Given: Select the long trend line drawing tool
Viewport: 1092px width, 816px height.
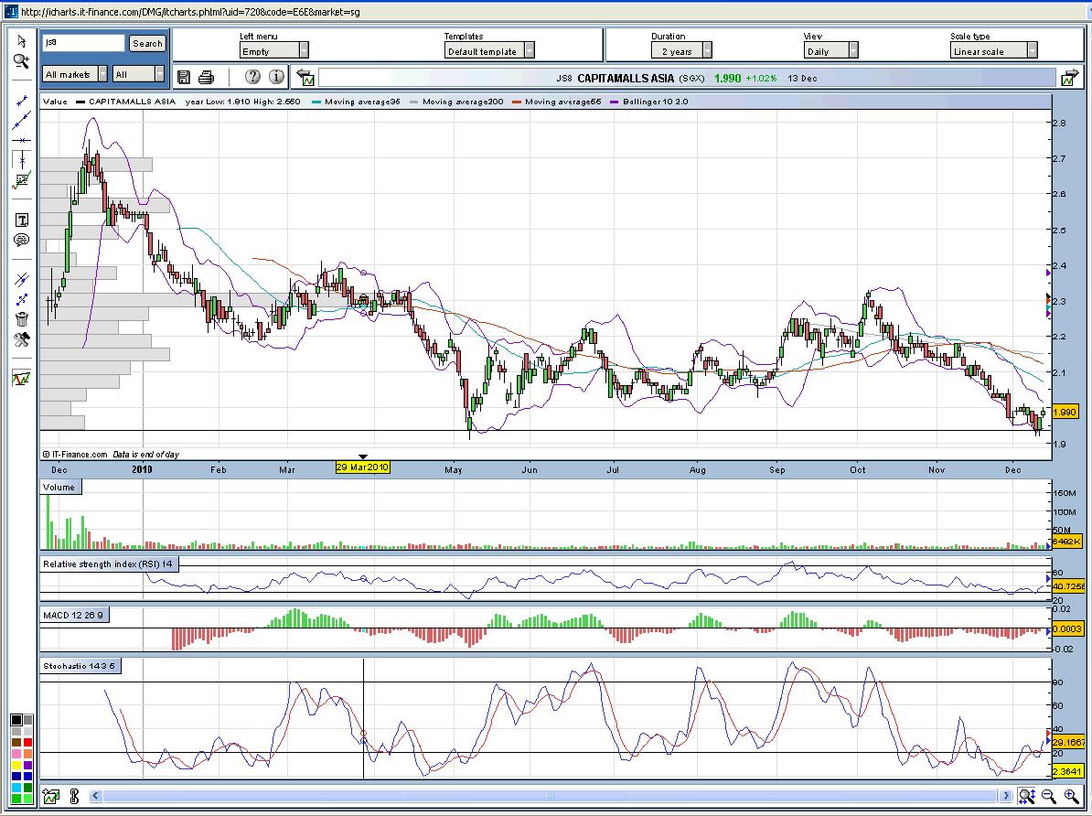Looking at the screenshot, I should tap(22, 121).
